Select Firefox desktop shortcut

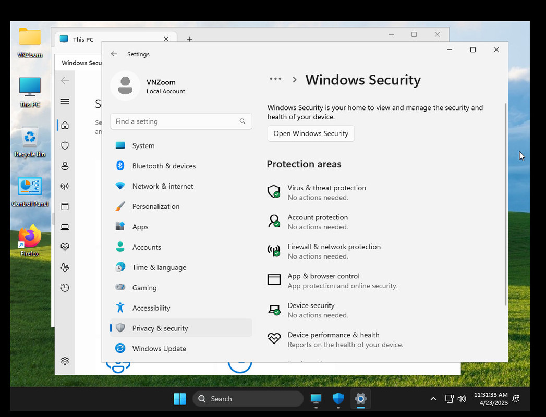[x=30, y=241]
